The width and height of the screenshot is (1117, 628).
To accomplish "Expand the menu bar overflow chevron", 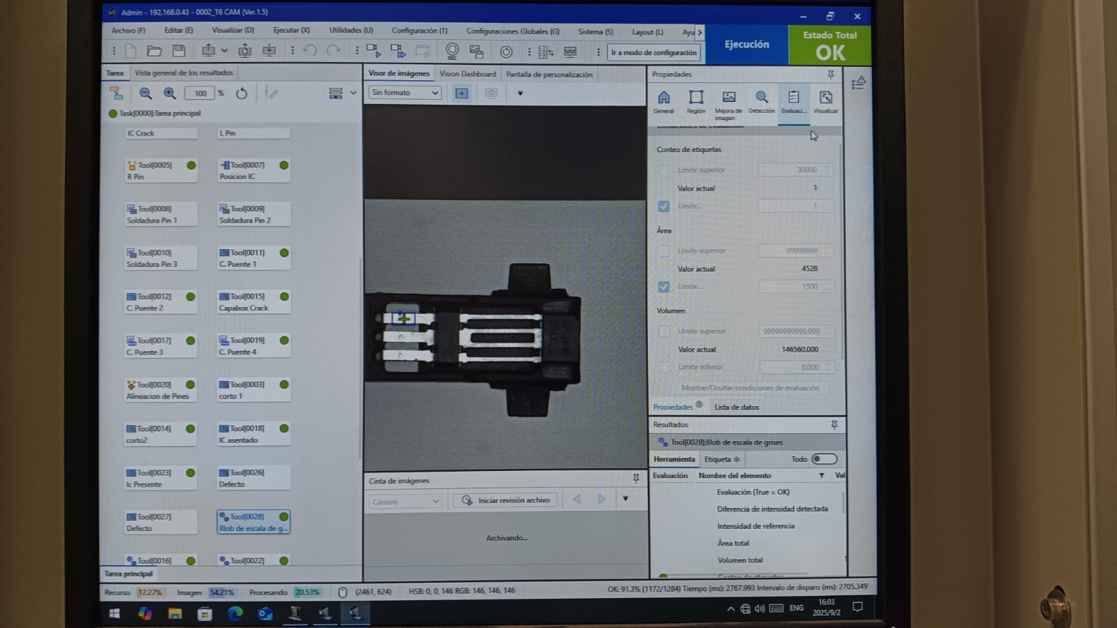I will 700,32.
